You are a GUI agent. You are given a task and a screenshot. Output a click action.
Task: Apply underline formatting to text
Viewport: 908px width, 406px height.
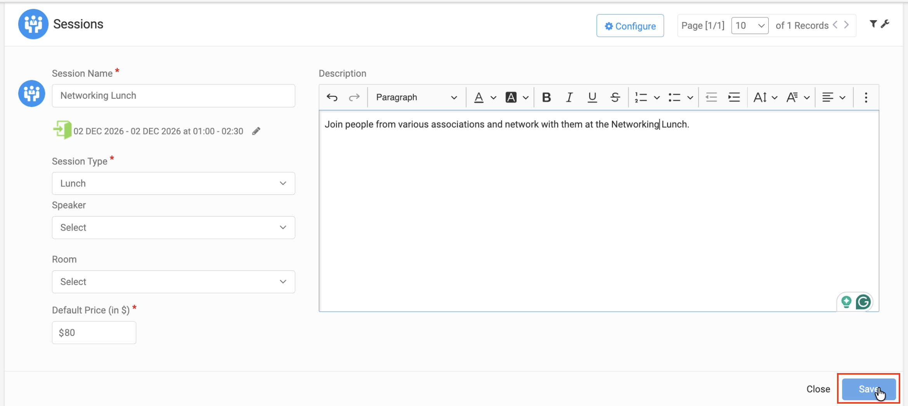pos(592,97)
